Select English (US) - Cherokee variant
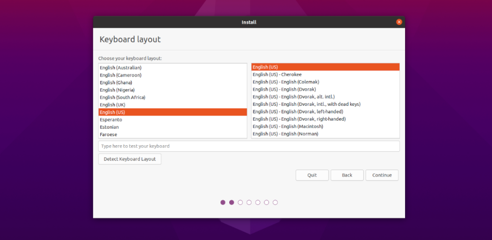The height and width of the screenshot is (240, 492). [x=325, y=74]
